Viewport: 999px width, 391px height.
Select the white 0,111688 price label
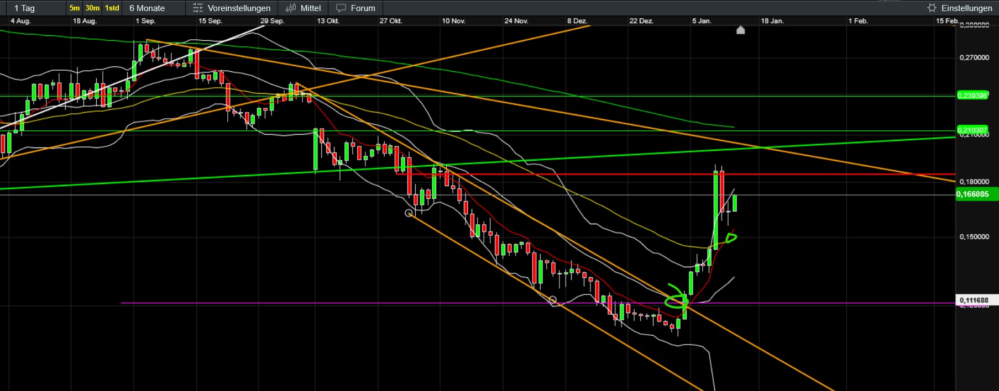click(x=975, y=300)
